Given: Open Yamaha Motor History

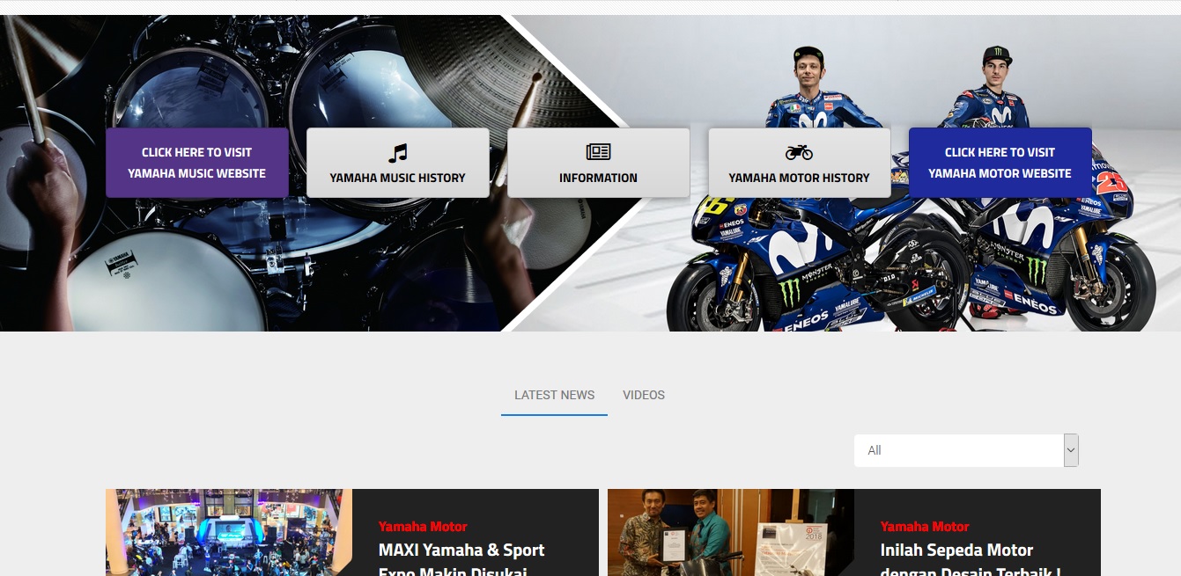Looking at the screenshot, I should 800,163.
